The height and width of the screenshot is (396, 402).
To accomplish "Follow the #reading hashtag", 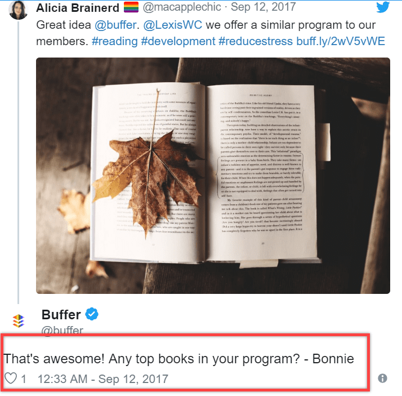I will tap(115, 41).
